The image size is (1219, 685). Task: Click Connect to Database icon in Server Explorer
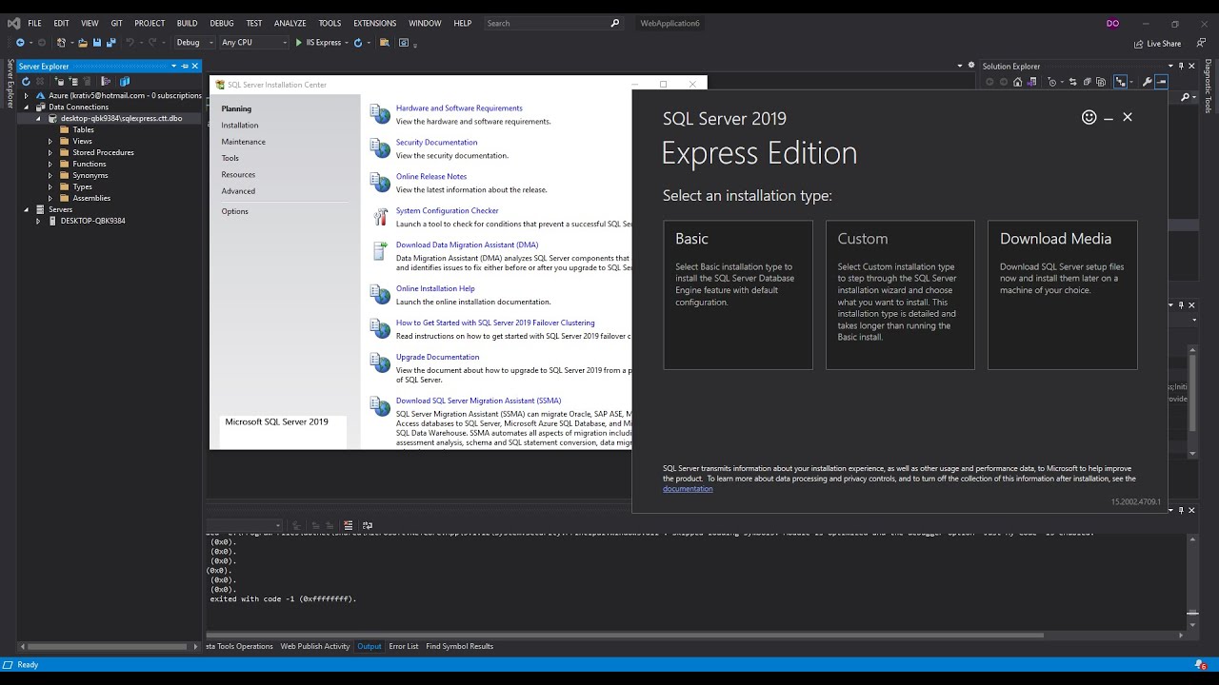59,82
